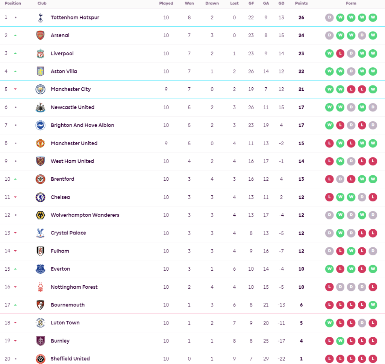Click the Manchester City badge
This screenshot has width=385, height=364.
click(x=40, y=89)
